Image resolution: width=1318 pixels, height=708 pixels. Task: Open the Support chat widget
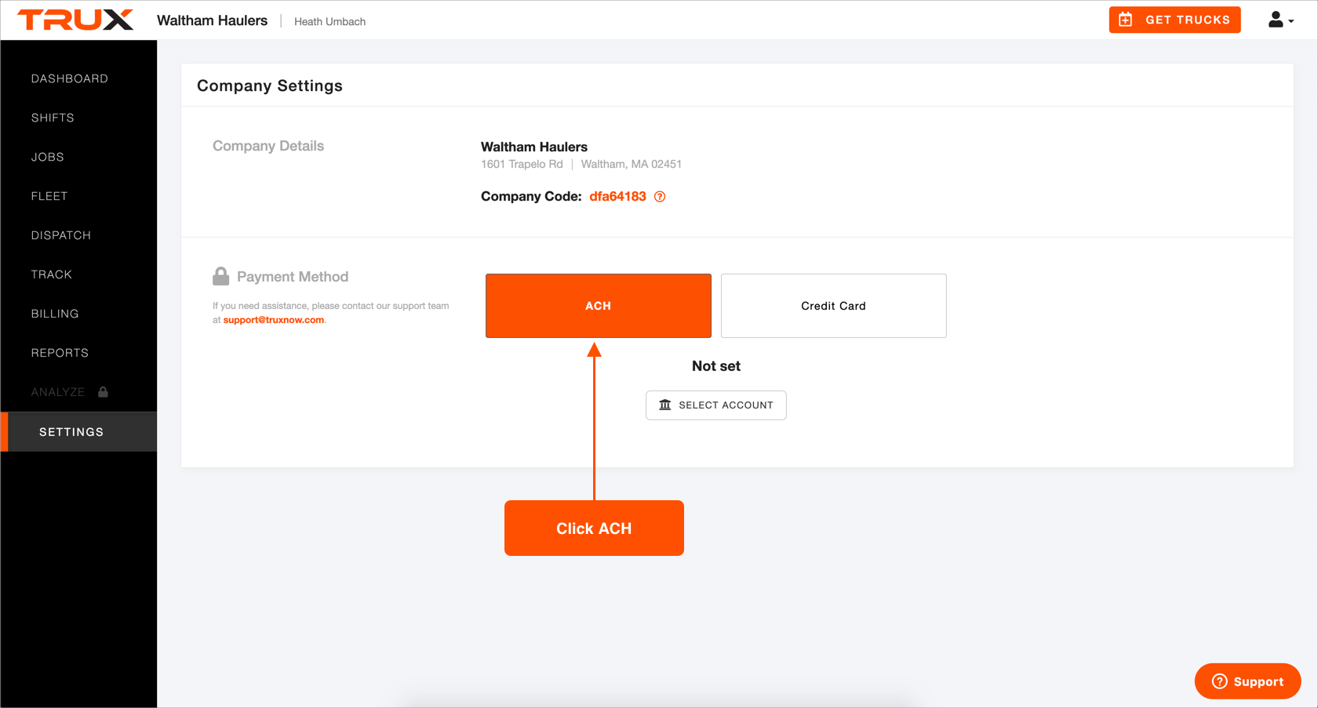[x=1247, y=681]
